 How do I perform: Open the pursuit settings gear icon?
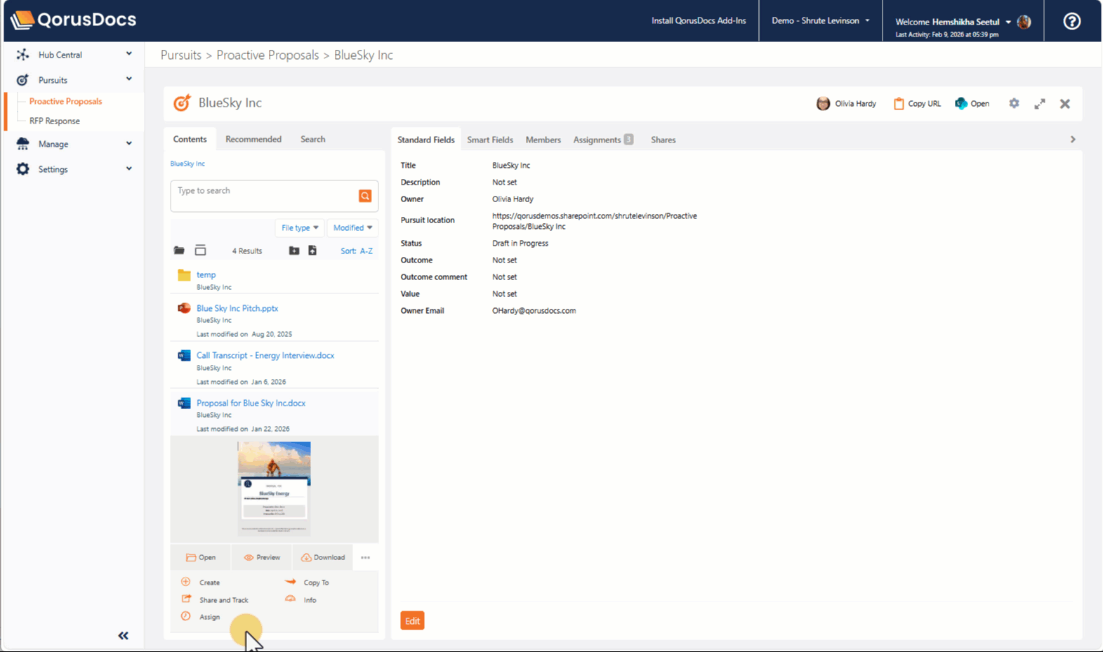[x=1014, y=103]
